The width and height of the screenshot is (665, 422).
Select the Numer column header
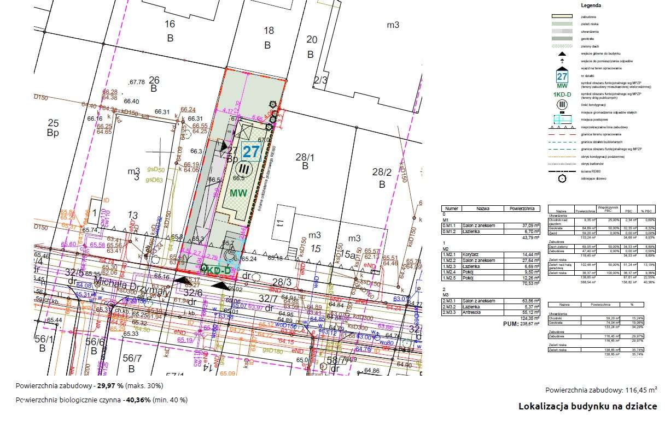click(452, 209)
